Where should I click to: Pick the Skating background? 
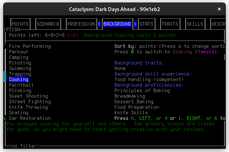coord(19,113)
